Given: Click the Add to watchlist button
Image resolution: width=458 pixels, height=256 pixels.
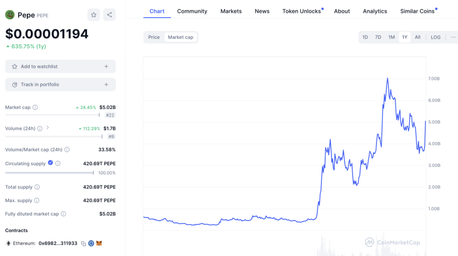Looking at the screenshot, I should (60, 67).
